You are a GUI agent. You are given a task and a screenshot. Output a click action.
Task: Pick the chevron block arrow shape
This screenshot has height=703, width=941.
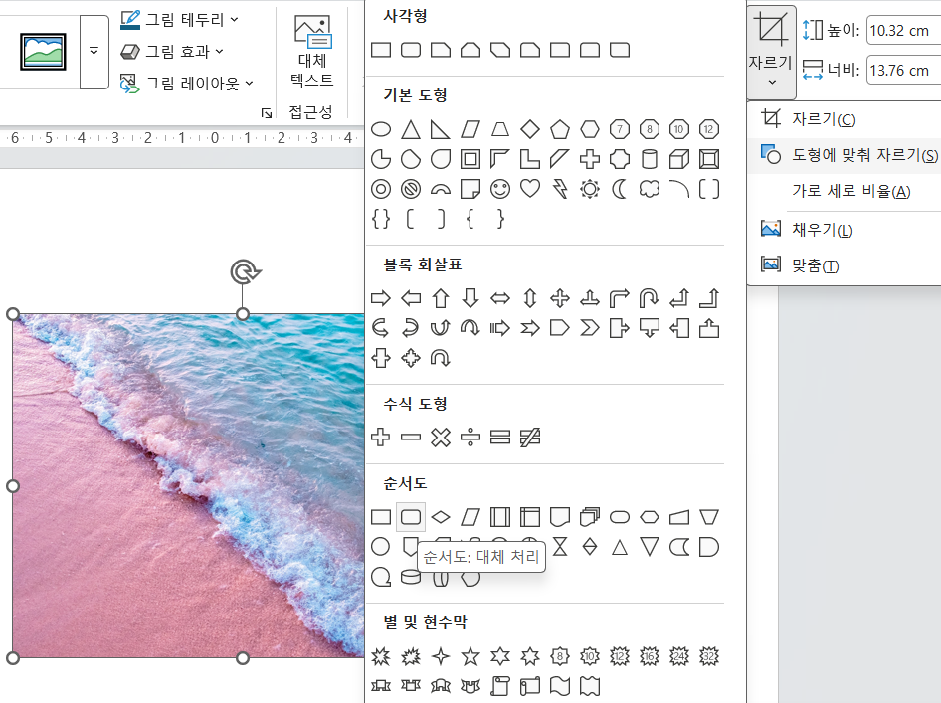point(589,328)
